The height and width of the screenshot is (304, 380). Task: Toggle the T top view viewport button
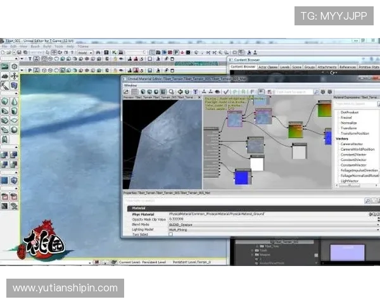29,60
